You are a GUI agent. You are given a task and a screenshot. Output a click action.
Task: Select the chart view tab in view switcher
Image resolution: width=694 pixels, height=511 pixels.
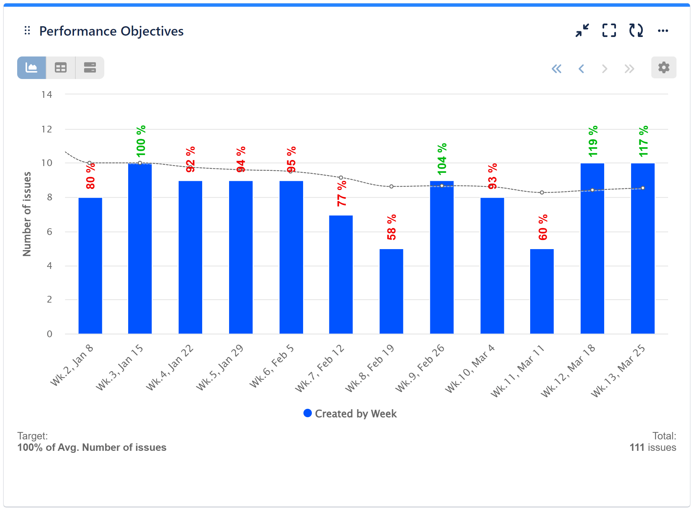(x=31, y=67)
